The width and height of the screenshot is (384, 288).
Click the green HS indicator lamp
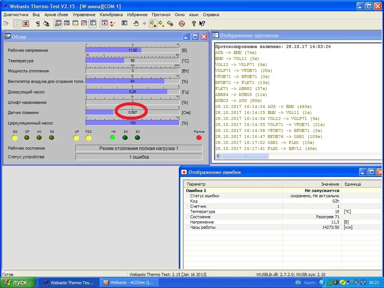click(x=112, y=138)
